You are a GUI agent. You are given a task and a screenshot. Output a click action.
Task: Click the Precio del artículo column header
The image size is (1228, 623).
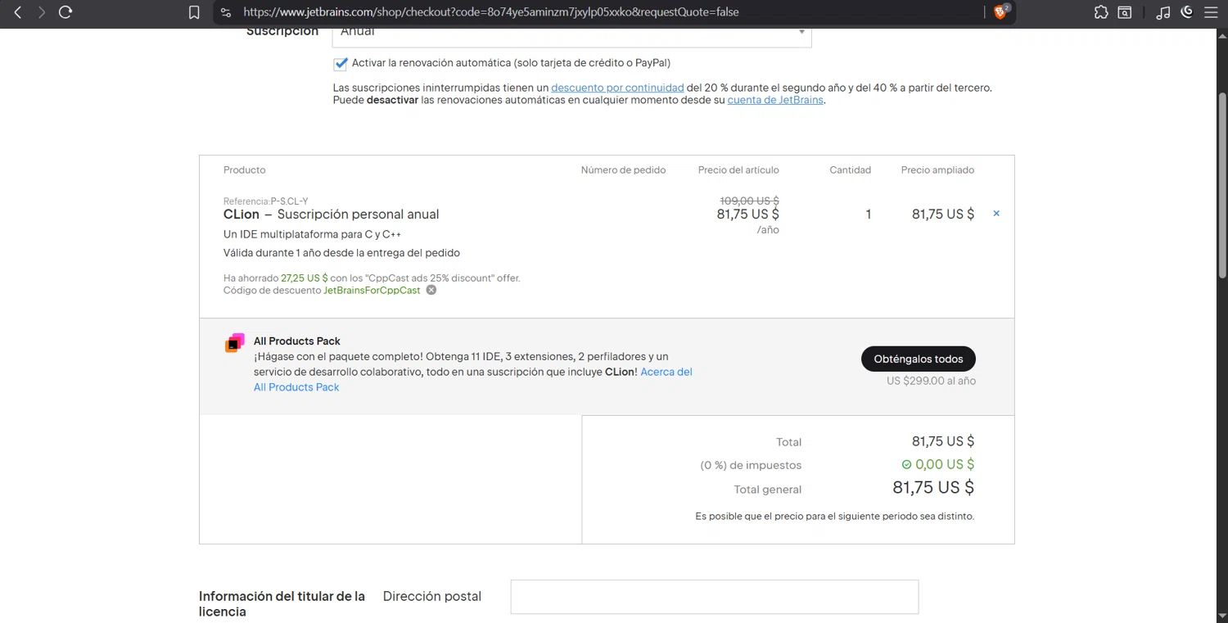click(x=738, y=170)
